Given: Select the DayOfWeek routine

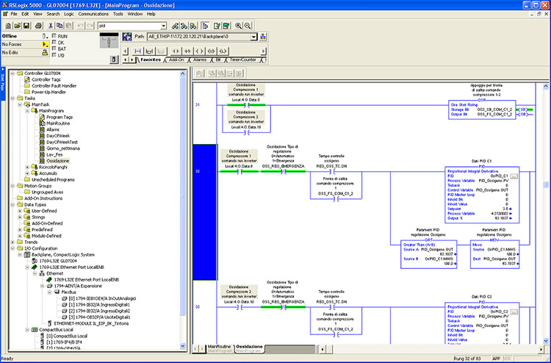Looking at the screenshot, I should point(58,136).
